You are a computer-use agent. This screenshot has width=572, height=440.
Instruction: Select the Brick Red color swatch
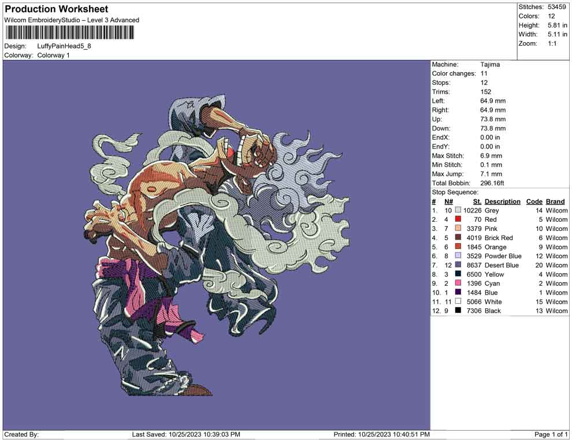(458, 237)
